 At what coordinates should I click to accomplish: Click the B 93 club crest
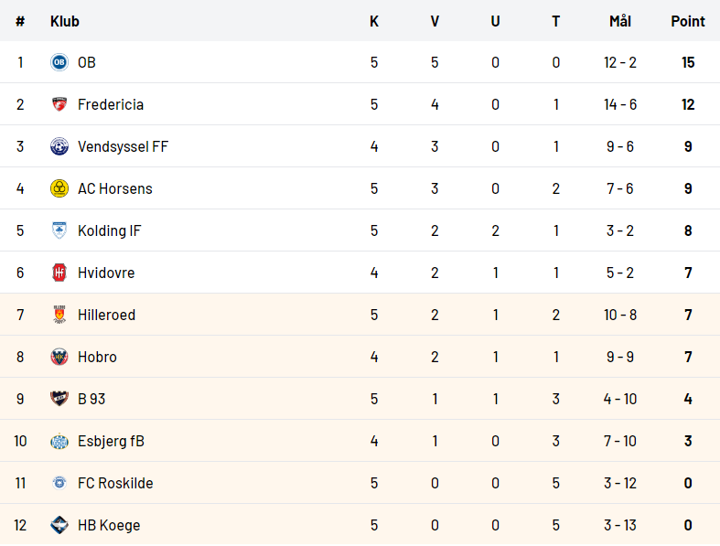tap(59, 399)
